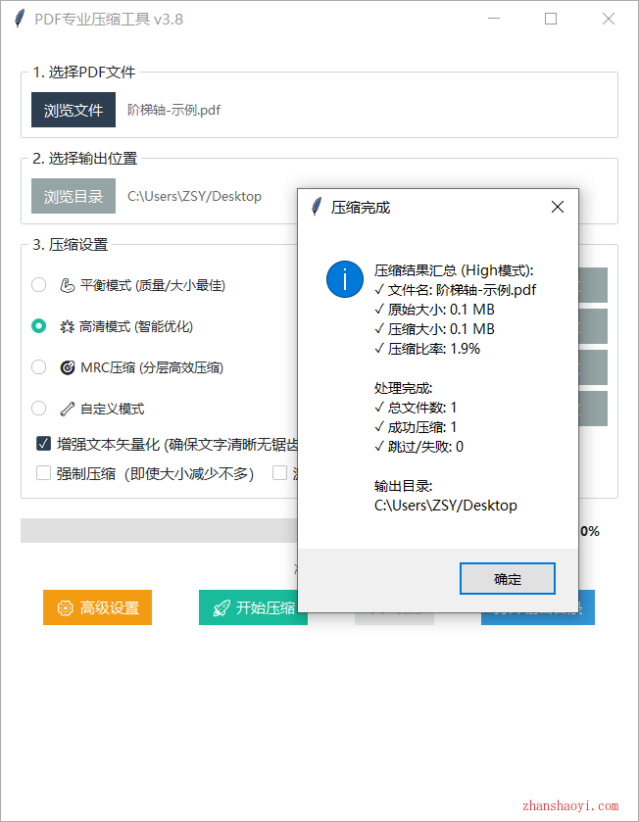This screenshot has width=639, height=822.
Task: Click 压缩比率: 1.9% line in dialog
Action: pos(427,349)
